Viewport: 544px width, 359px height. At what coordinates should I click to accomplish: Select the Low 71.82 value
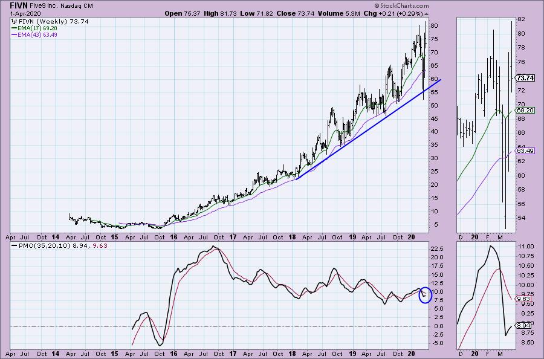pos(256,13)
